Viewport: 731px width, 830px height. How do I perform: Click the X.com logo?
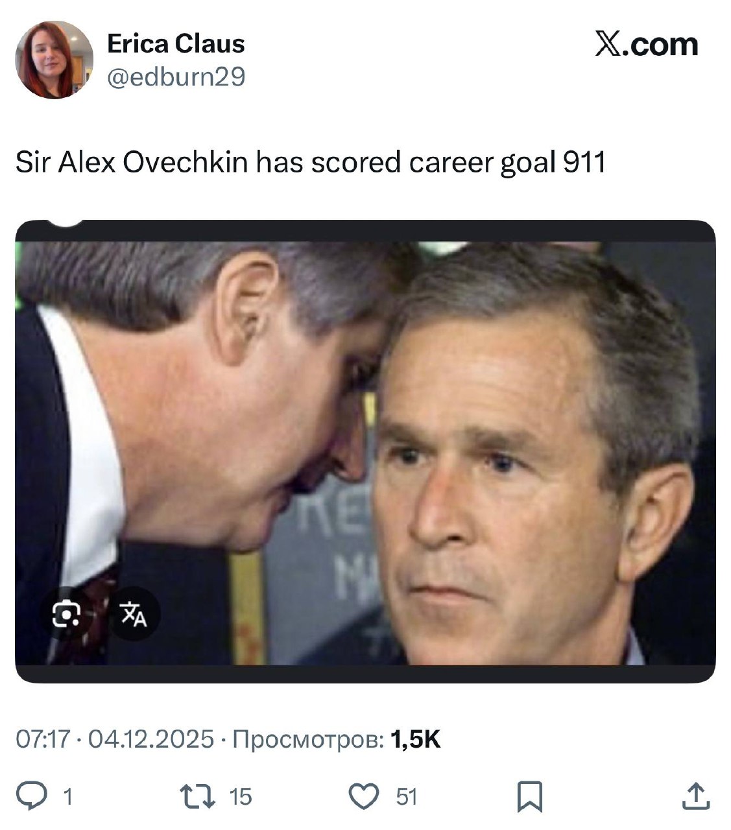coord(646,45)
